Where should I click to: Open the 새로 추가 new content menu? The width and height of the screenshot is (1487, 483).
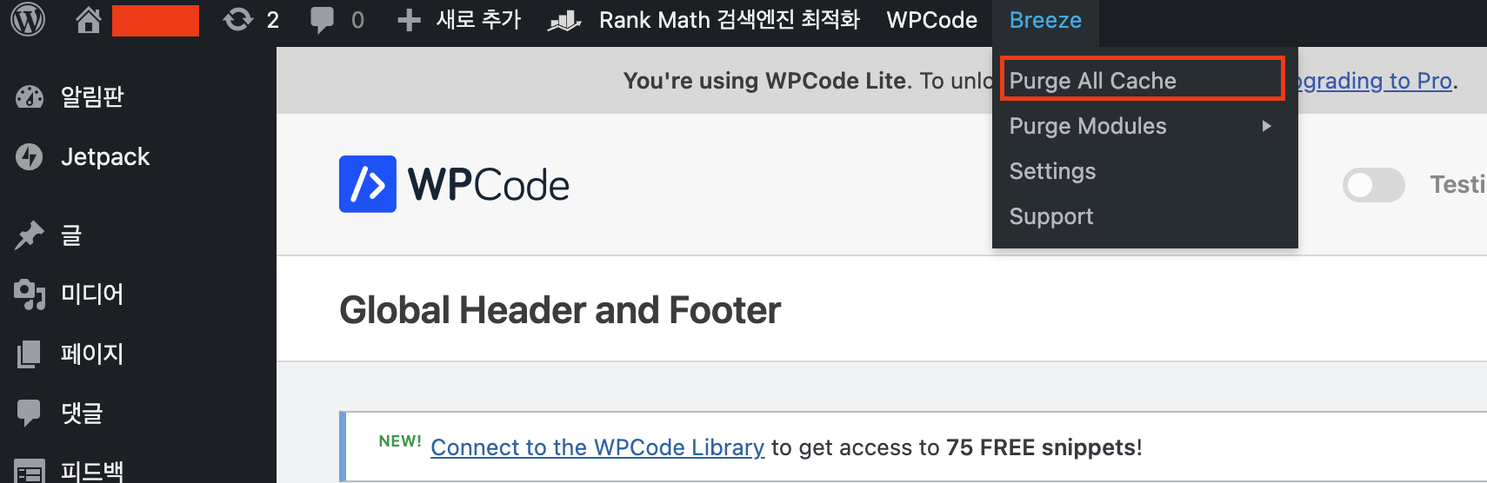[x=460, y=19]
